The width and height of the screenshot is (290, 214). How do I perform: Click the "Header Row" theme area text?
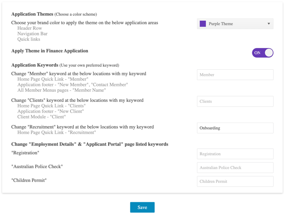[29, 28]
